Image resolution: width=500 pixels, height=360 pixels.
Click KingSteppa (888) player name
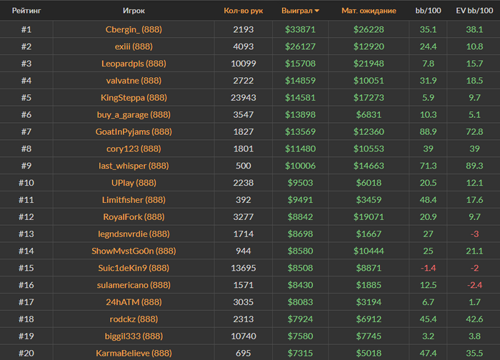click(134, 98)
